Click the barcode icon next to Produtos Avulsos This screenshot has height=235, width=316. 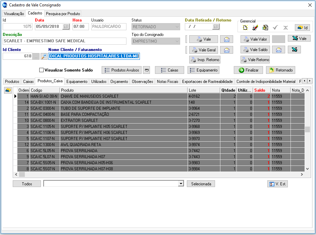(x=147, y=70)
